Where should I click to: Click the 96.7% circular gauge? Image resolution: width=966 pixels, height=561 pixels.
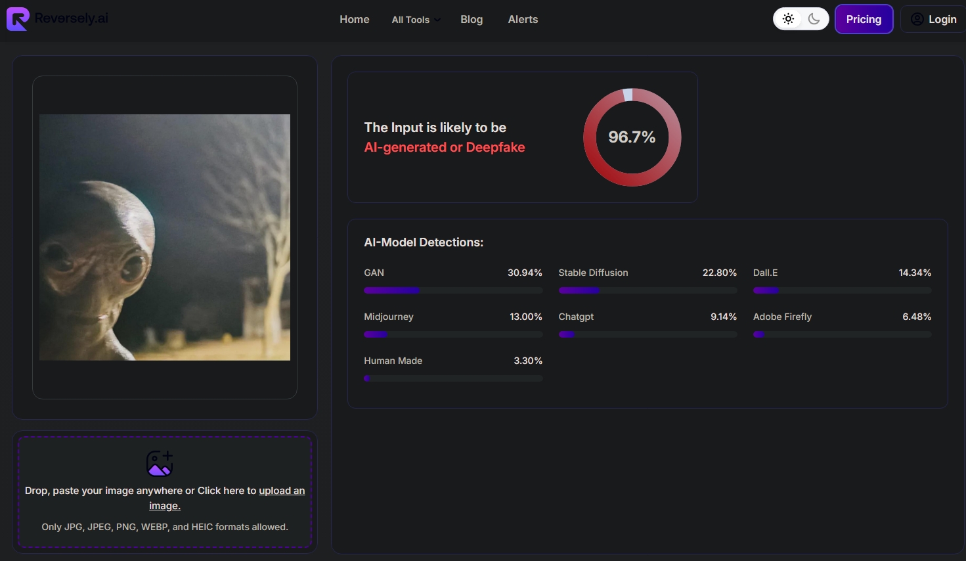click(632, 137)
